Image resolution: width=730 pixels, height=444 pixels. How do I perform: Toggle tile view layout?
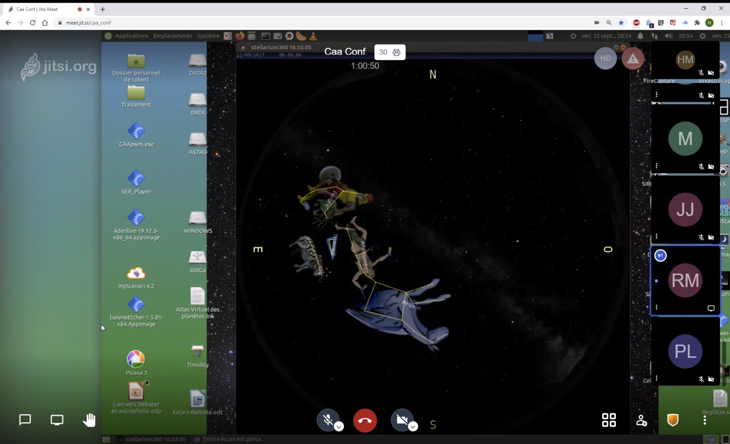tap(609, 420)
